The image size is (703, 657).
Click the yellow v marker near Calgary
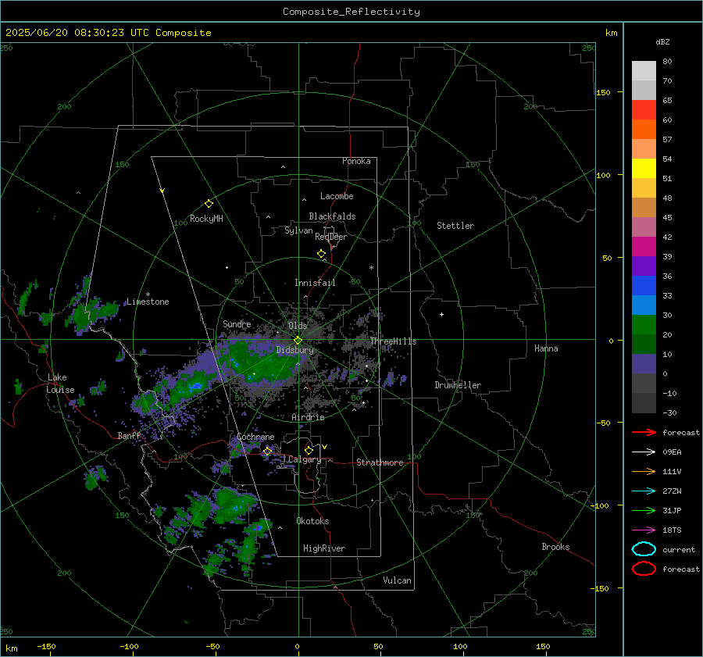tap(325, 447)
